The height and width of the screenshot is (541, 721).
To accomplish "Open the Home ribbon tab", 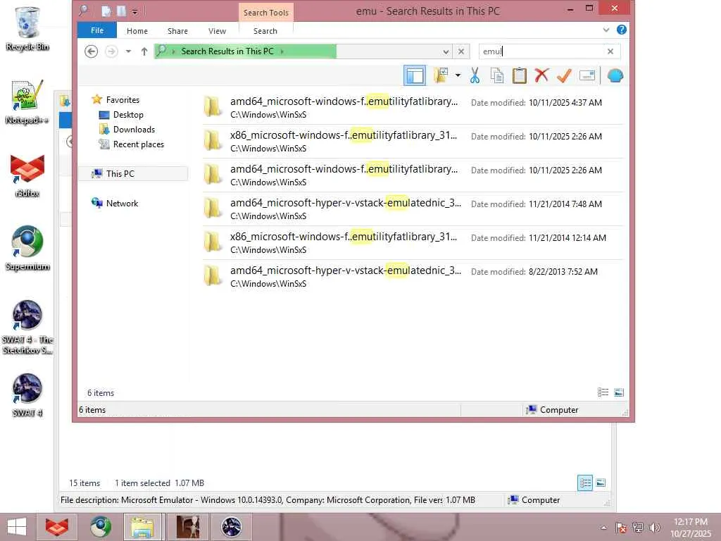I will [137, 31].
